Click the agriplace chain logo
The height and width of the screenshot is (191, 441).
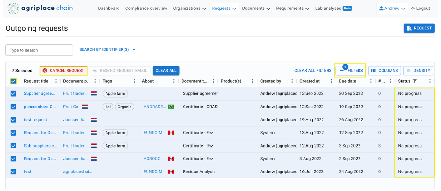(40, 8)
